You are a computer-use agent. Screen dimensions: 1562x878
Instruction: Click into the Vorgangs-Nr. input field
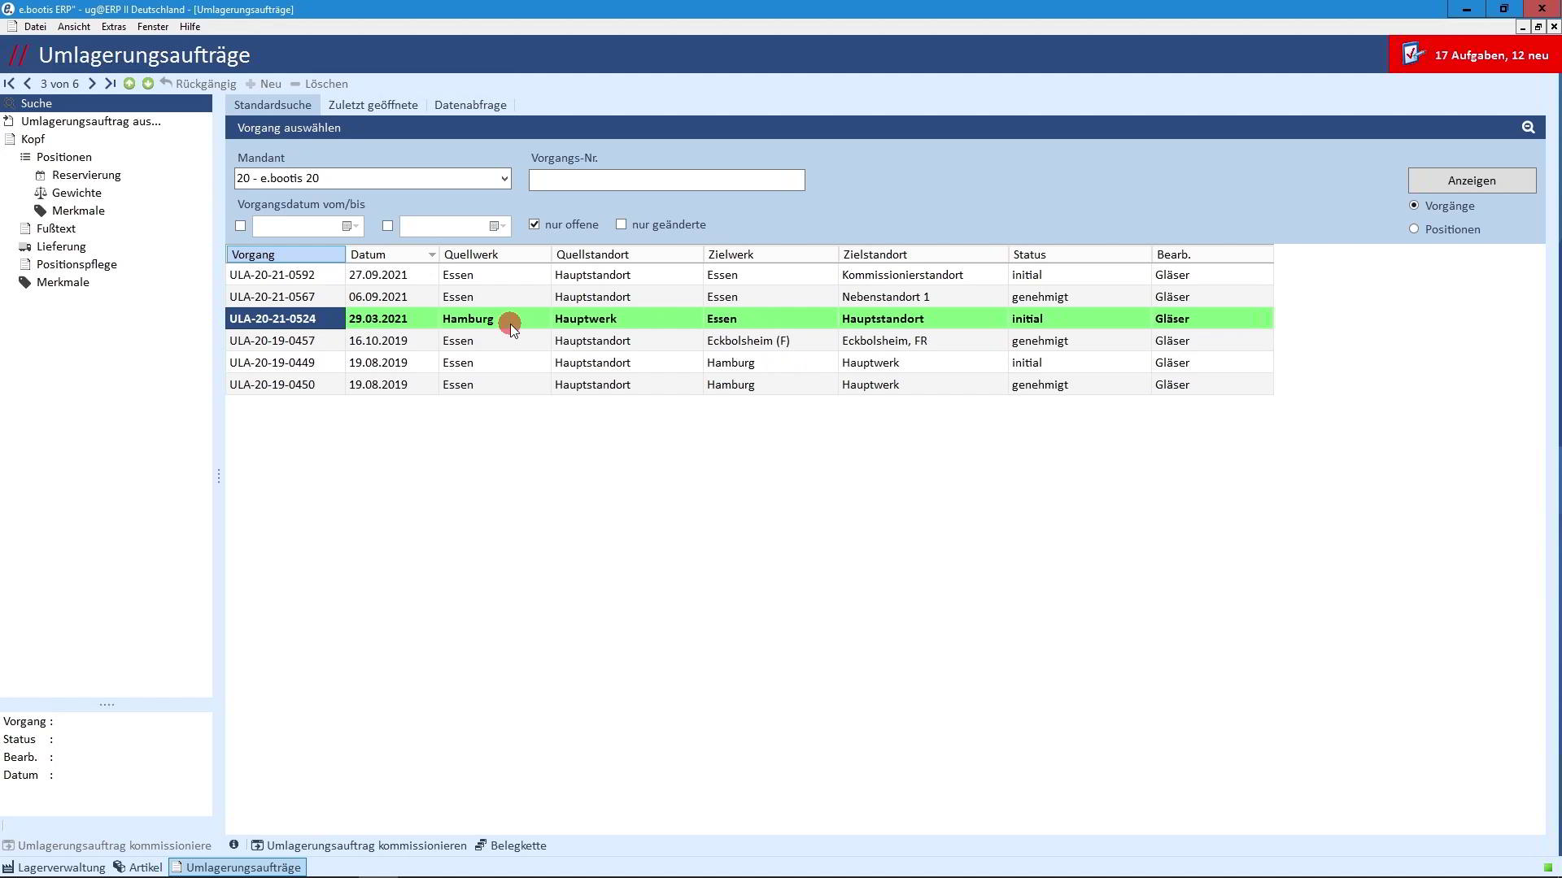tap(666, 180)
